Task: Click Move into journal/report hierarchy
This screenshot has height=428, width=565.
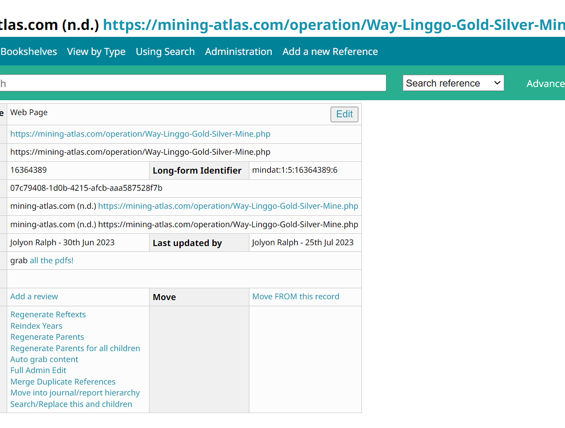Action: [75, 392]
